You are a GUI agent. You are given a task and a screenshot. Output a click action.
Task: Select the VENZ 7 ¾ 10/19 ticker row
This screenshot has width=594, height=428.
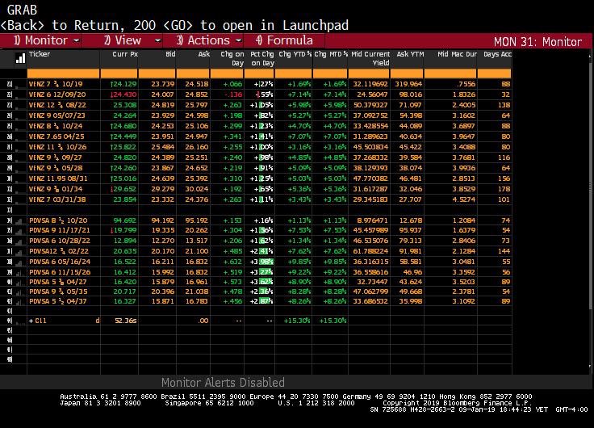tap(56, 84)
